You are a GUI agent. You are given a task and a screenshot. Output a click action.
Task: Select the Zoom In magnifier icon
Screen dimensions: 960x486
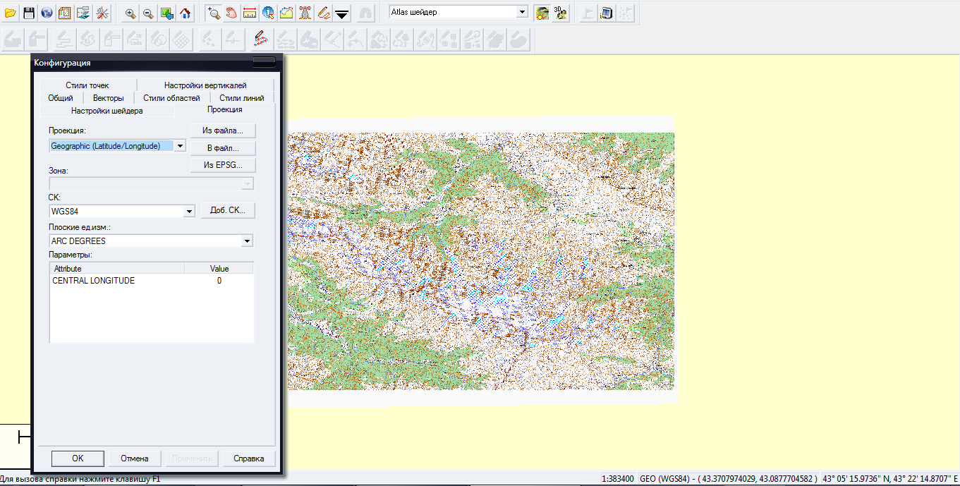[130, 13]
